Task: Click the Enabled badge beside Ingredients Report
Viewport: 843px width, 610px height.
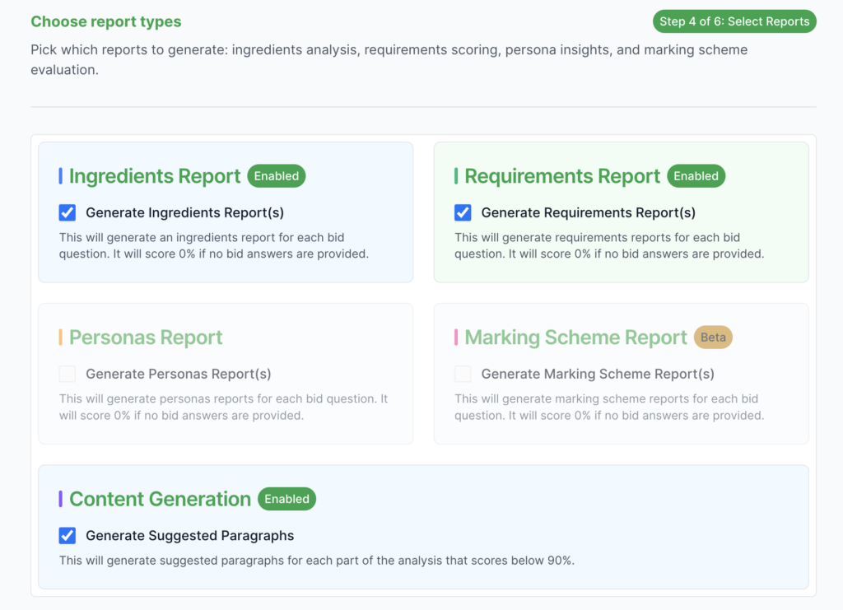Action: click(x=277, y=176)
